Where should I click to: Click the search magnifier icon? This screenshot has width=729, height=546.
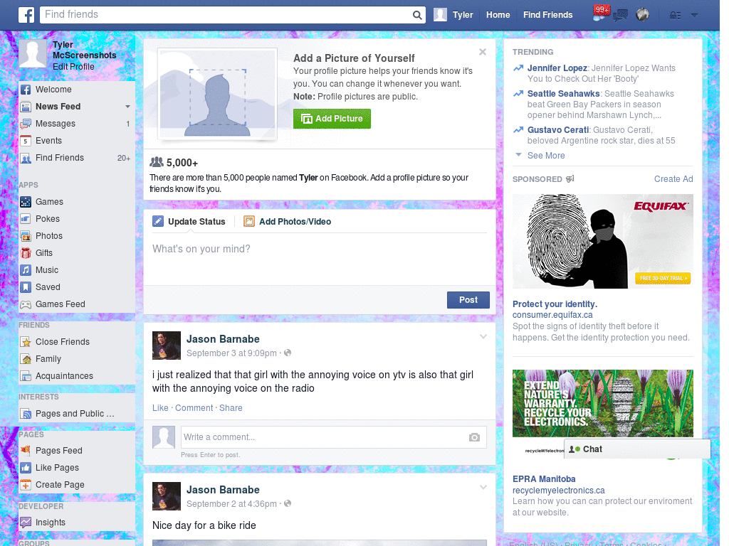pyautogui.click(x=417, y=15)
